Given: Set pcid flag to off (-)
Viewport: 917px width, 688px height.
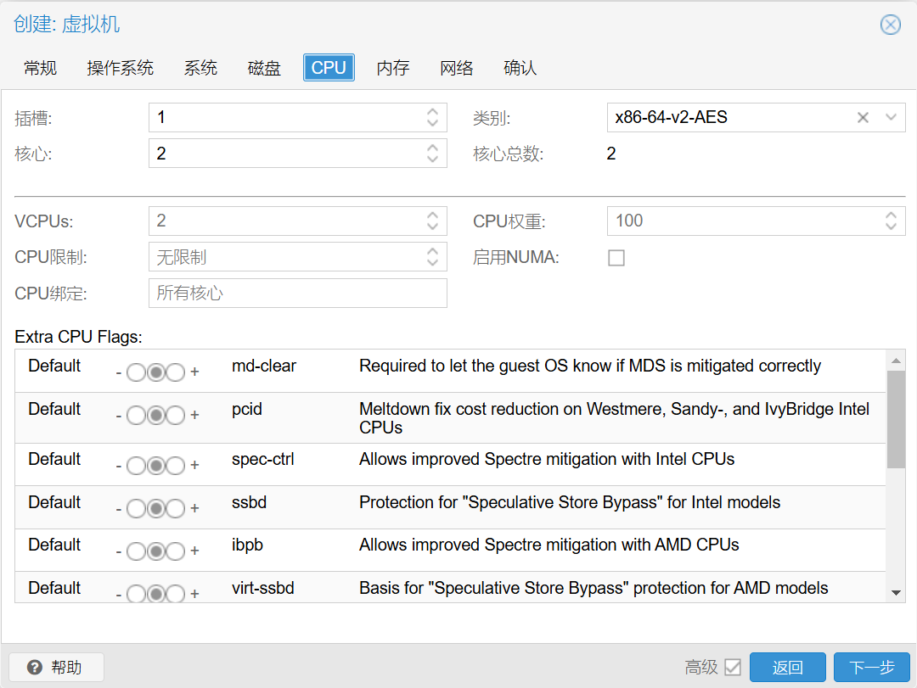Looking at the screenshot, I should pyautogui.click(x=136, y=416).
